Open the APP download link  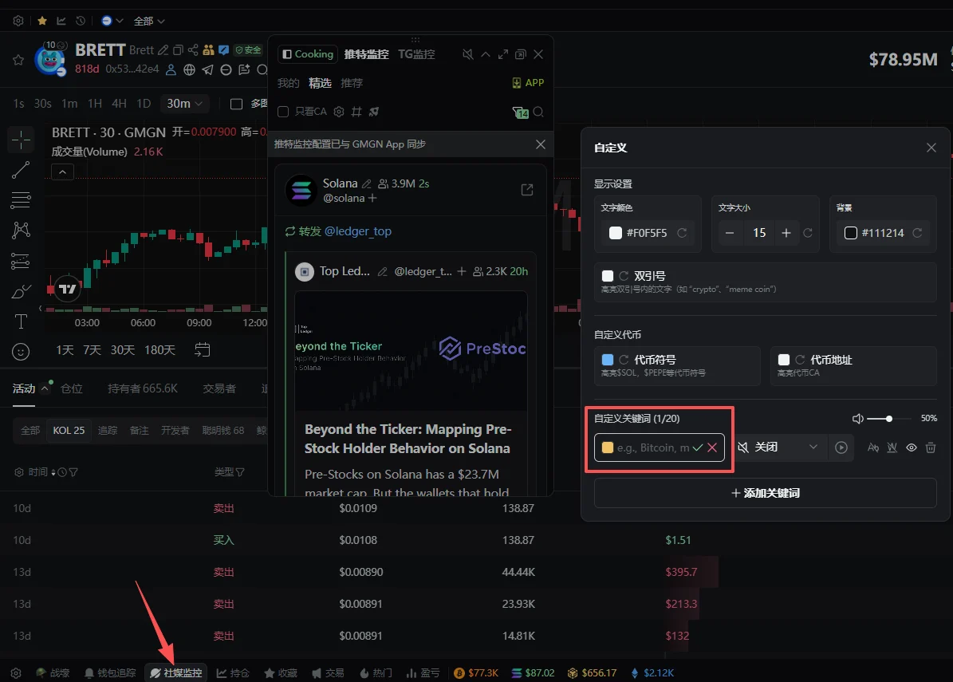(528, 83)
